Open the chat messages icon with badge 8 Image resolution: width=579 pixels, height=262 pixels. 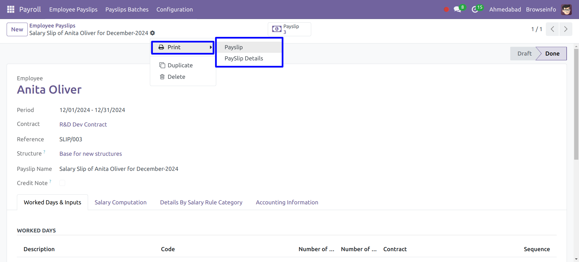pos(457,10)
